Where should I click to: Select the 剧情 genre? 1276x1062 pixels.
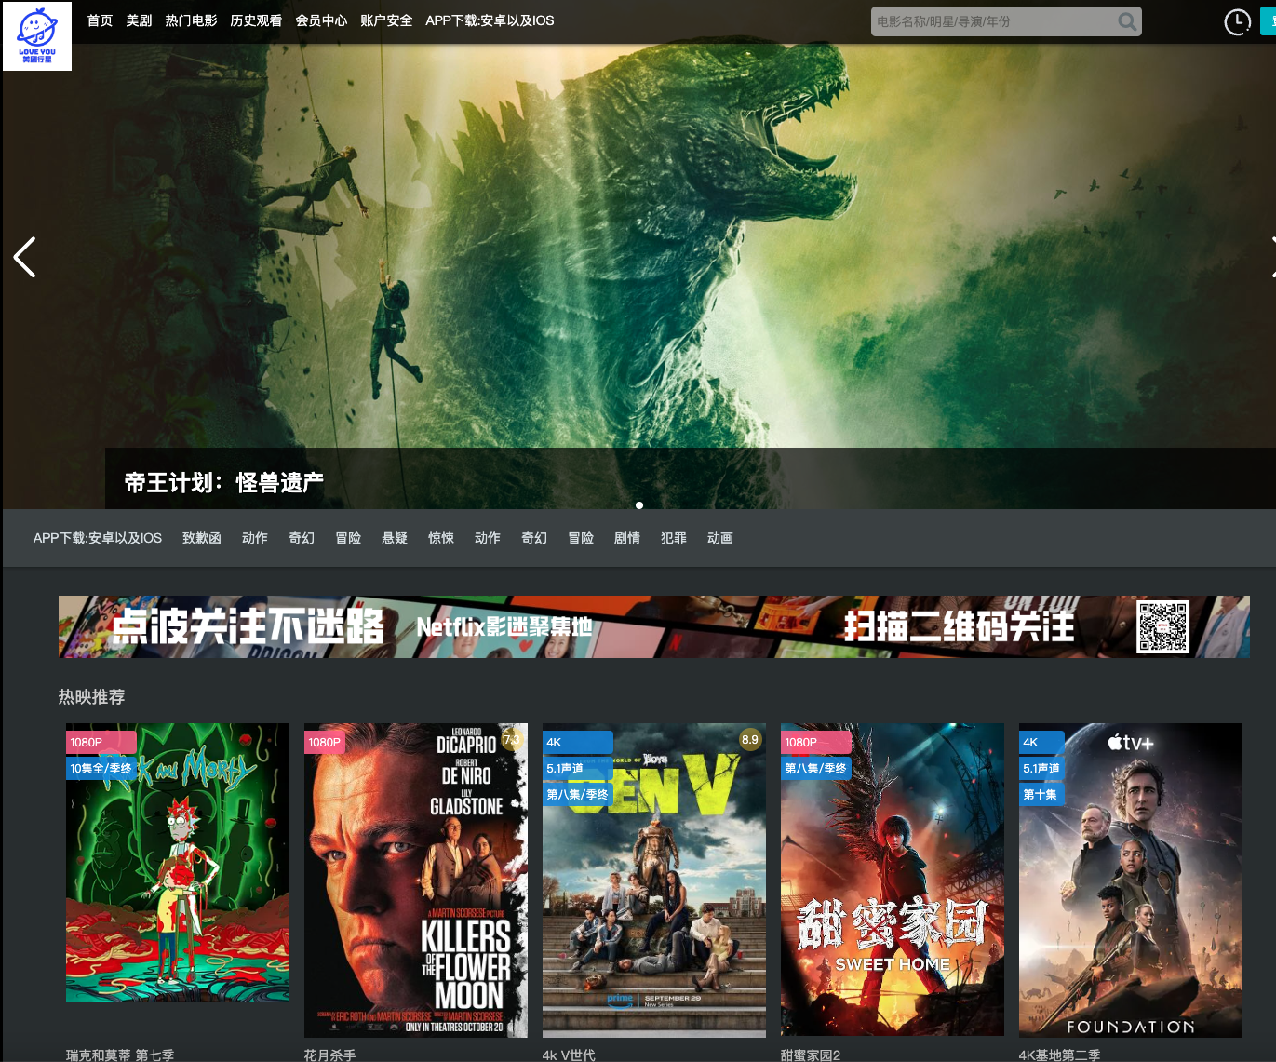pos(627,538)
